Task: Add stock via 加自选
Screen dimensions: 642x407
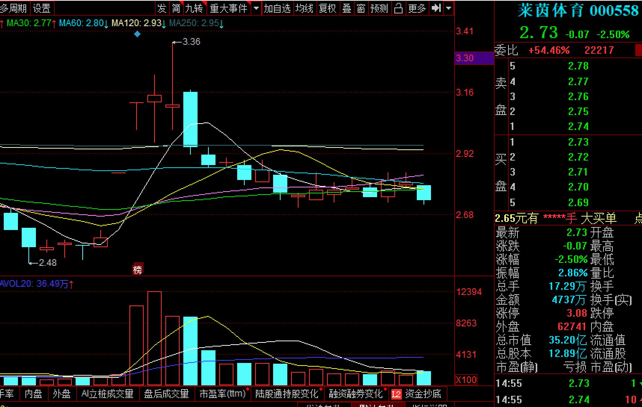Action: pos(277,8)
